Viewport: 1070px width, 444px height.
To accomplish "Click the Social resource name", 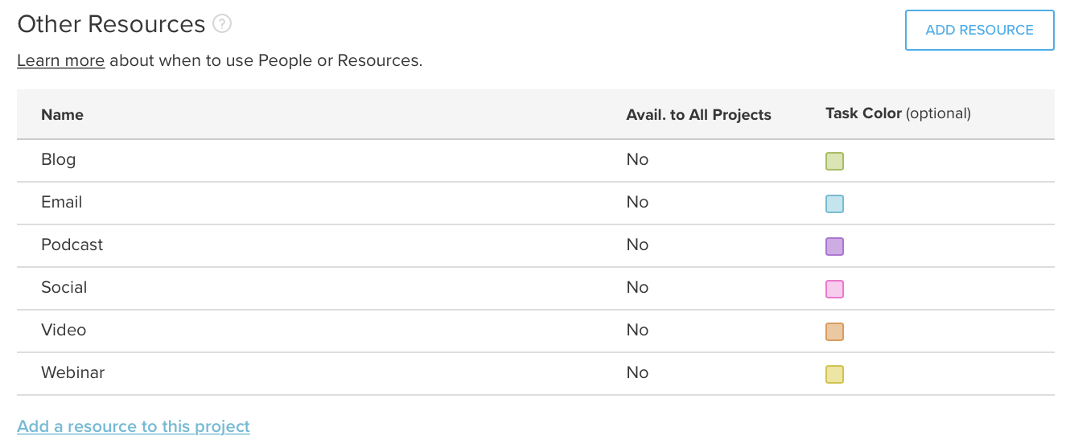I will [x=64, y=287].
